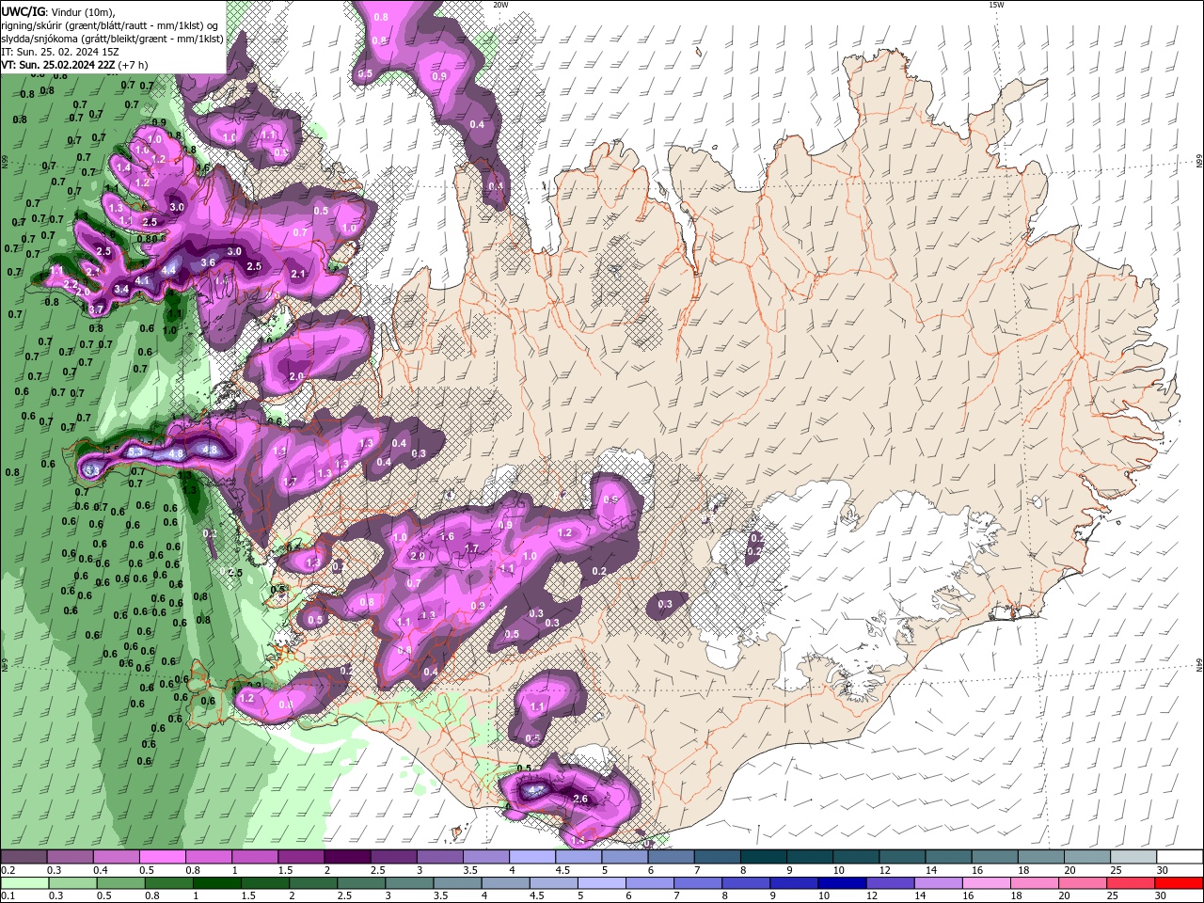Click the darkest purple snow-legend swatch labeled 2
The width and height of the screenshot is (1204, 903).
point(347,857)
